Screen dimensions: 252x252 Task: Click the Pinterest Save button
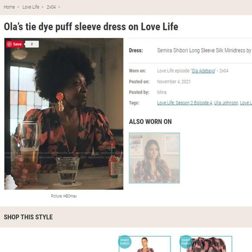15,44
